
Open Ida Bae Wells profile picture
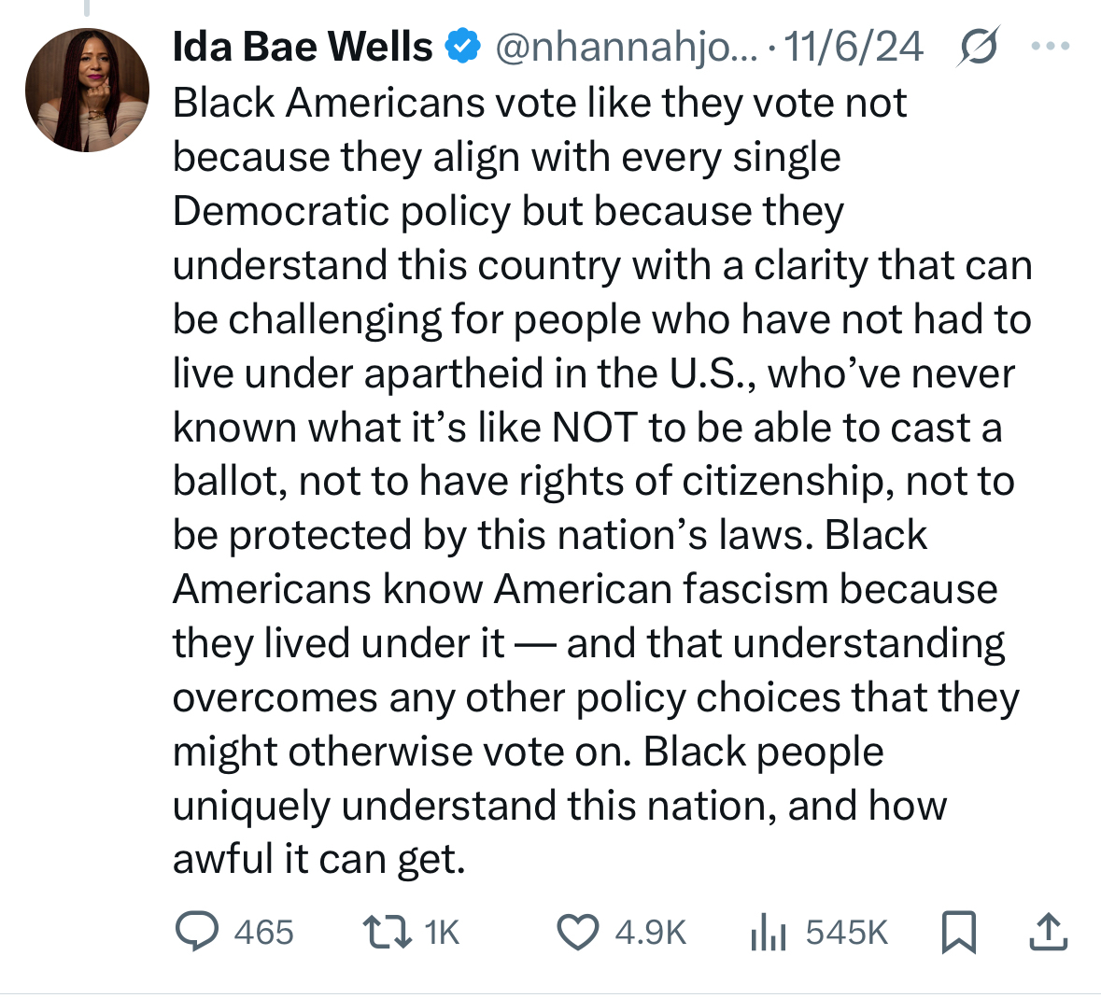[x=87, y=90]
